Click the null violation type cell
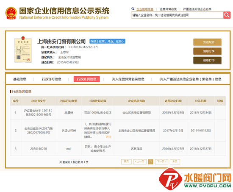 pyautogui.click(x=69, y=149)
